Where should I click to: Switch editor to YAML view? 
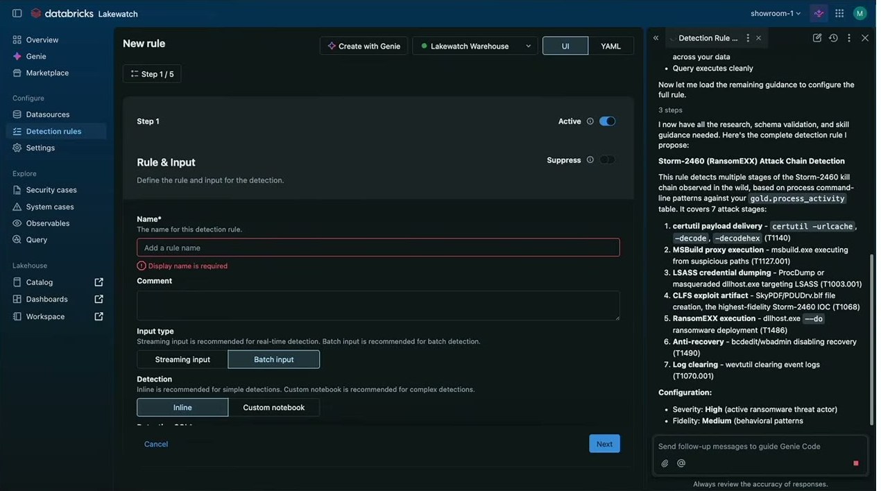pos(610,46)
